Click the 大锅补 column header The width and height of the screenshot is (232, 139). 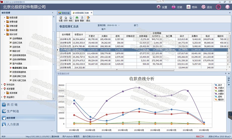tap(104, 36)
